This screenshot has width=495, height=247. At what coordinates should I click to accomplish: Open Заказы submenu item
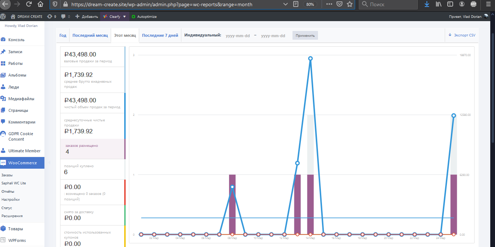coord(7,175)
